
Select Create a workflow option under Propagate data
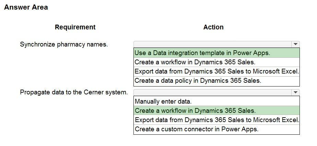[x=216, y=110]
